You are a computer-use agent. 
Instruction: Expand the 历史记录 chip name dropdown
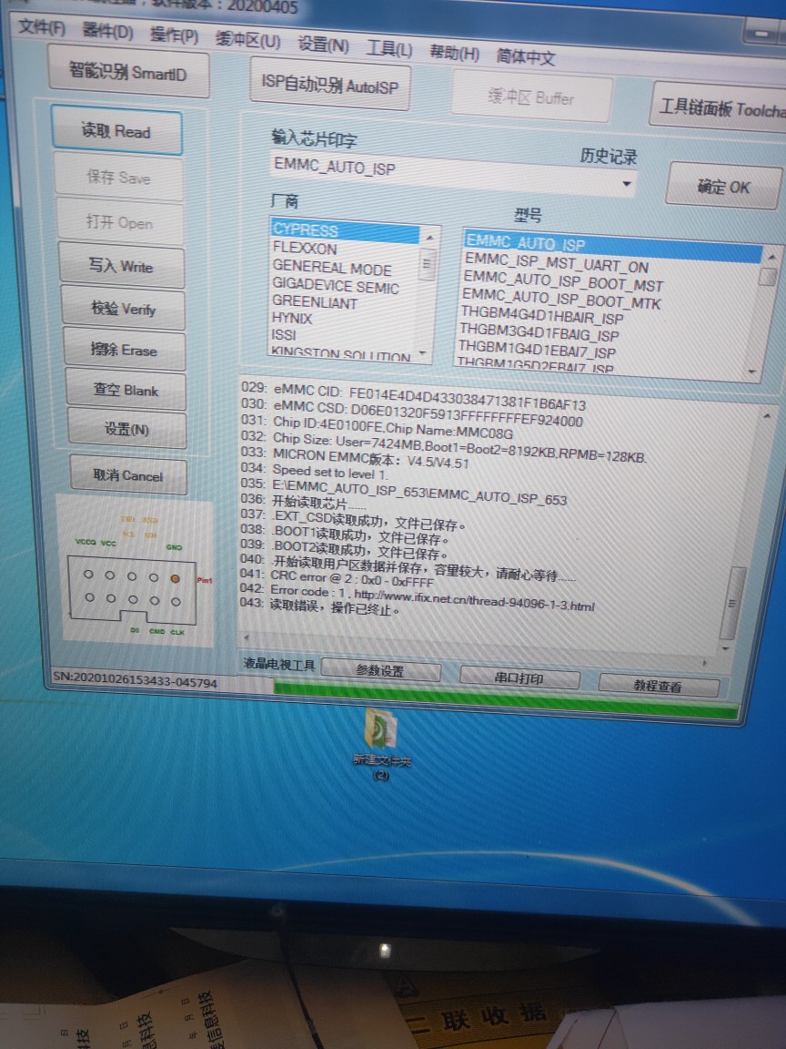(x=626, y=185)
